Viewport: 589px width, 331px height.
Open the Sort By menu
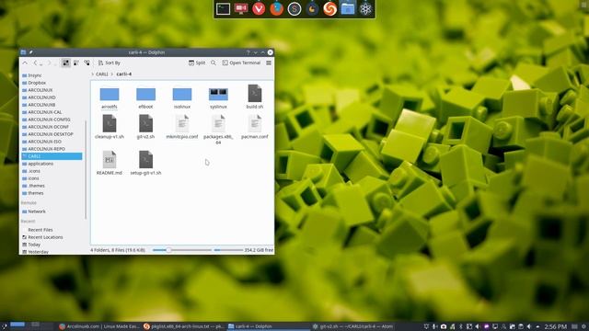(110, 63)
